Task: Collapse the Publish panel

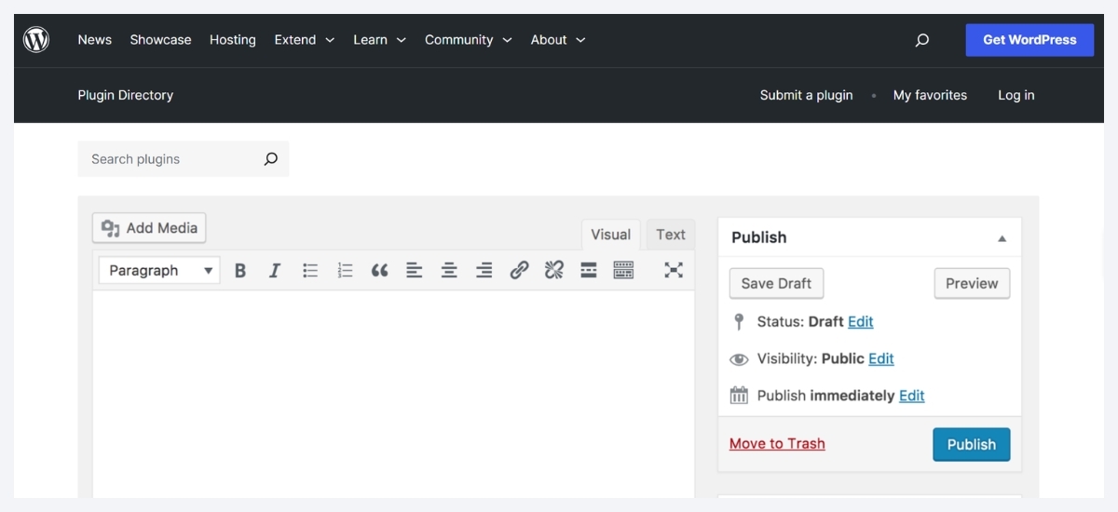Action: tap(1002, 238)
